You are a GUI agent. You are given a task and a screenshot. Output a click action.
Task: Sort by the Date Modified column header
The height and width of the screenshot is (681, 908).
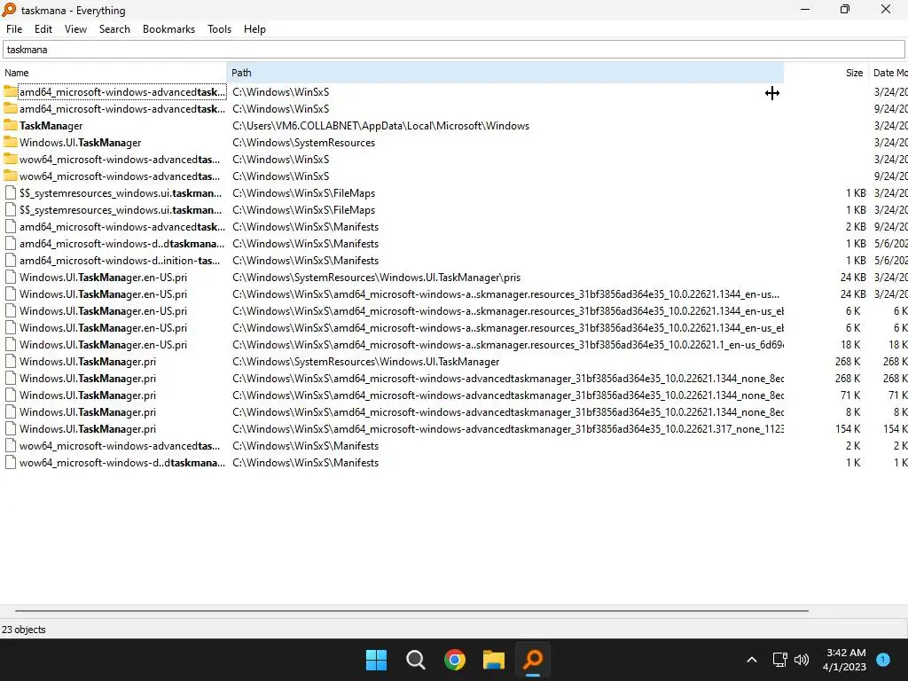[889, 73]
